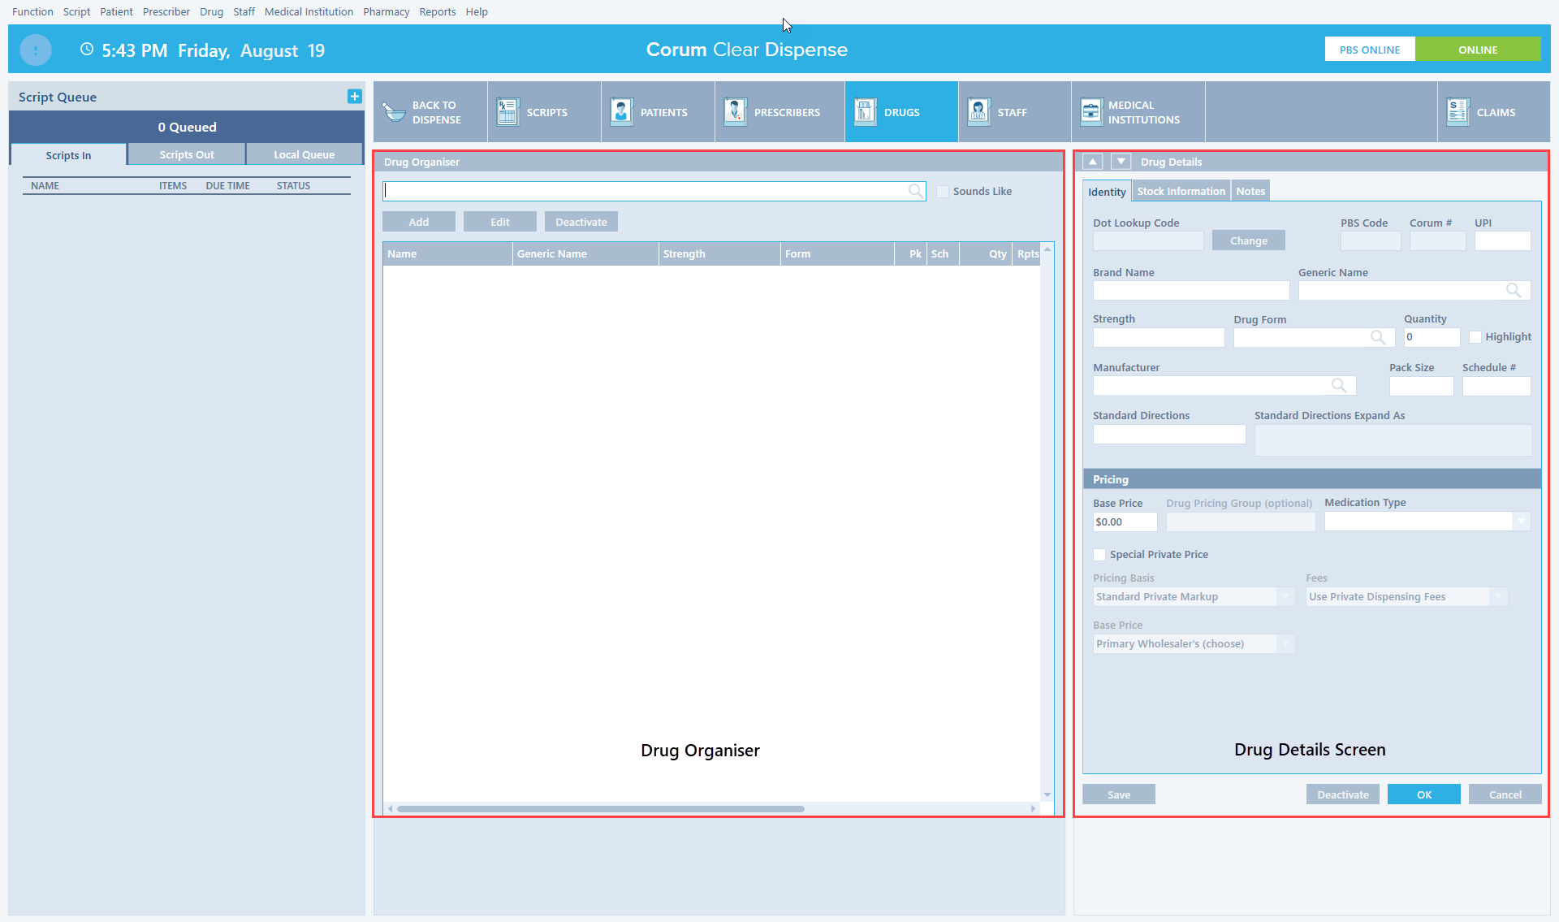Switch to the Stock Information tab
Image resolution: width=1559 pixels, height=922 pixels.
click(x=1181, y=192)
